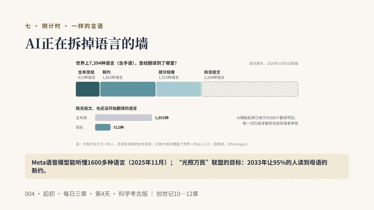
Task: Click the slide title "AI正在拆掉语言的墙"
Action: click(87, 43)
